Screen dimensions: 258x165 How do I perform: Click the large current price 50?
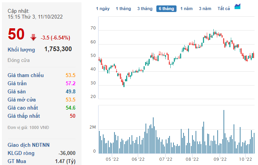pos(16,34)
